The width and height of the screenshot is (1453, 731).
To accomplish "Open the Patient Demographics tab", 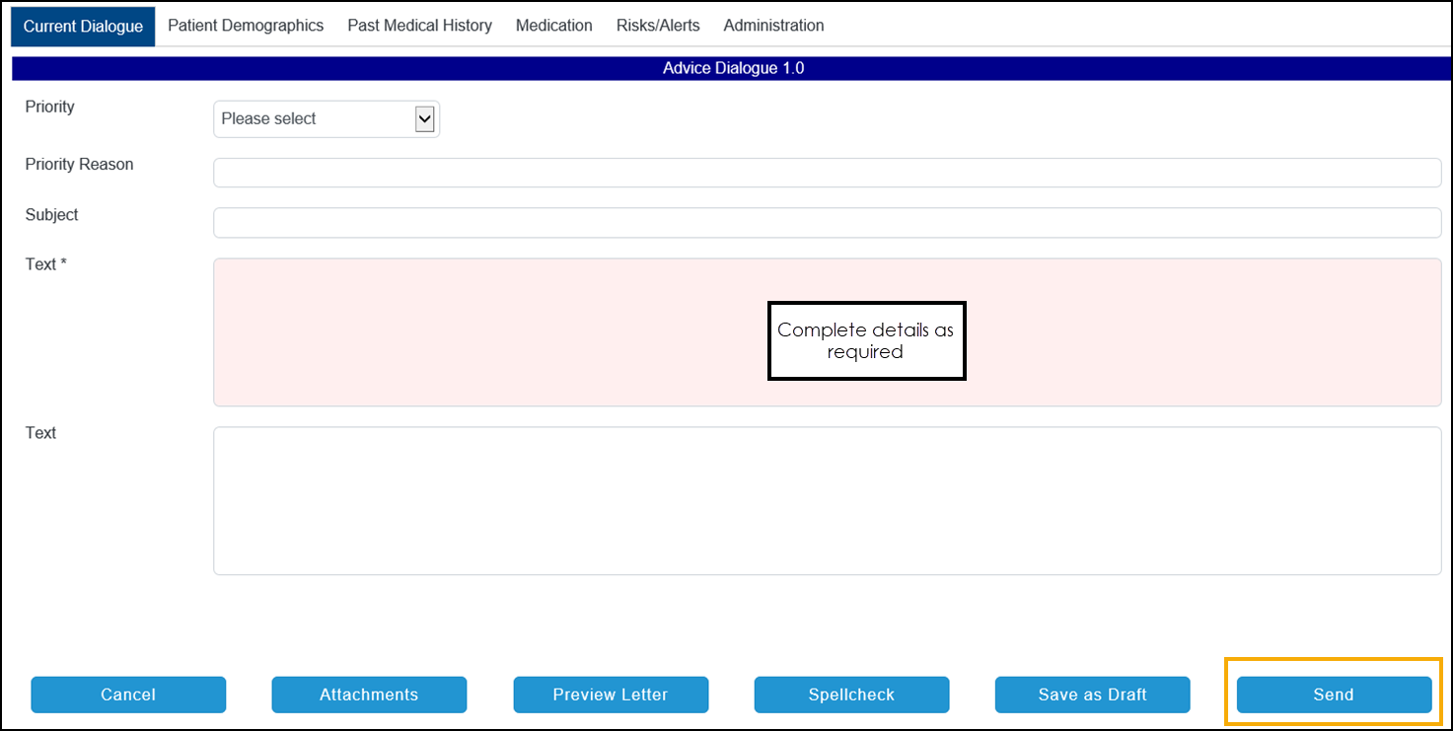I will (246, 26).
